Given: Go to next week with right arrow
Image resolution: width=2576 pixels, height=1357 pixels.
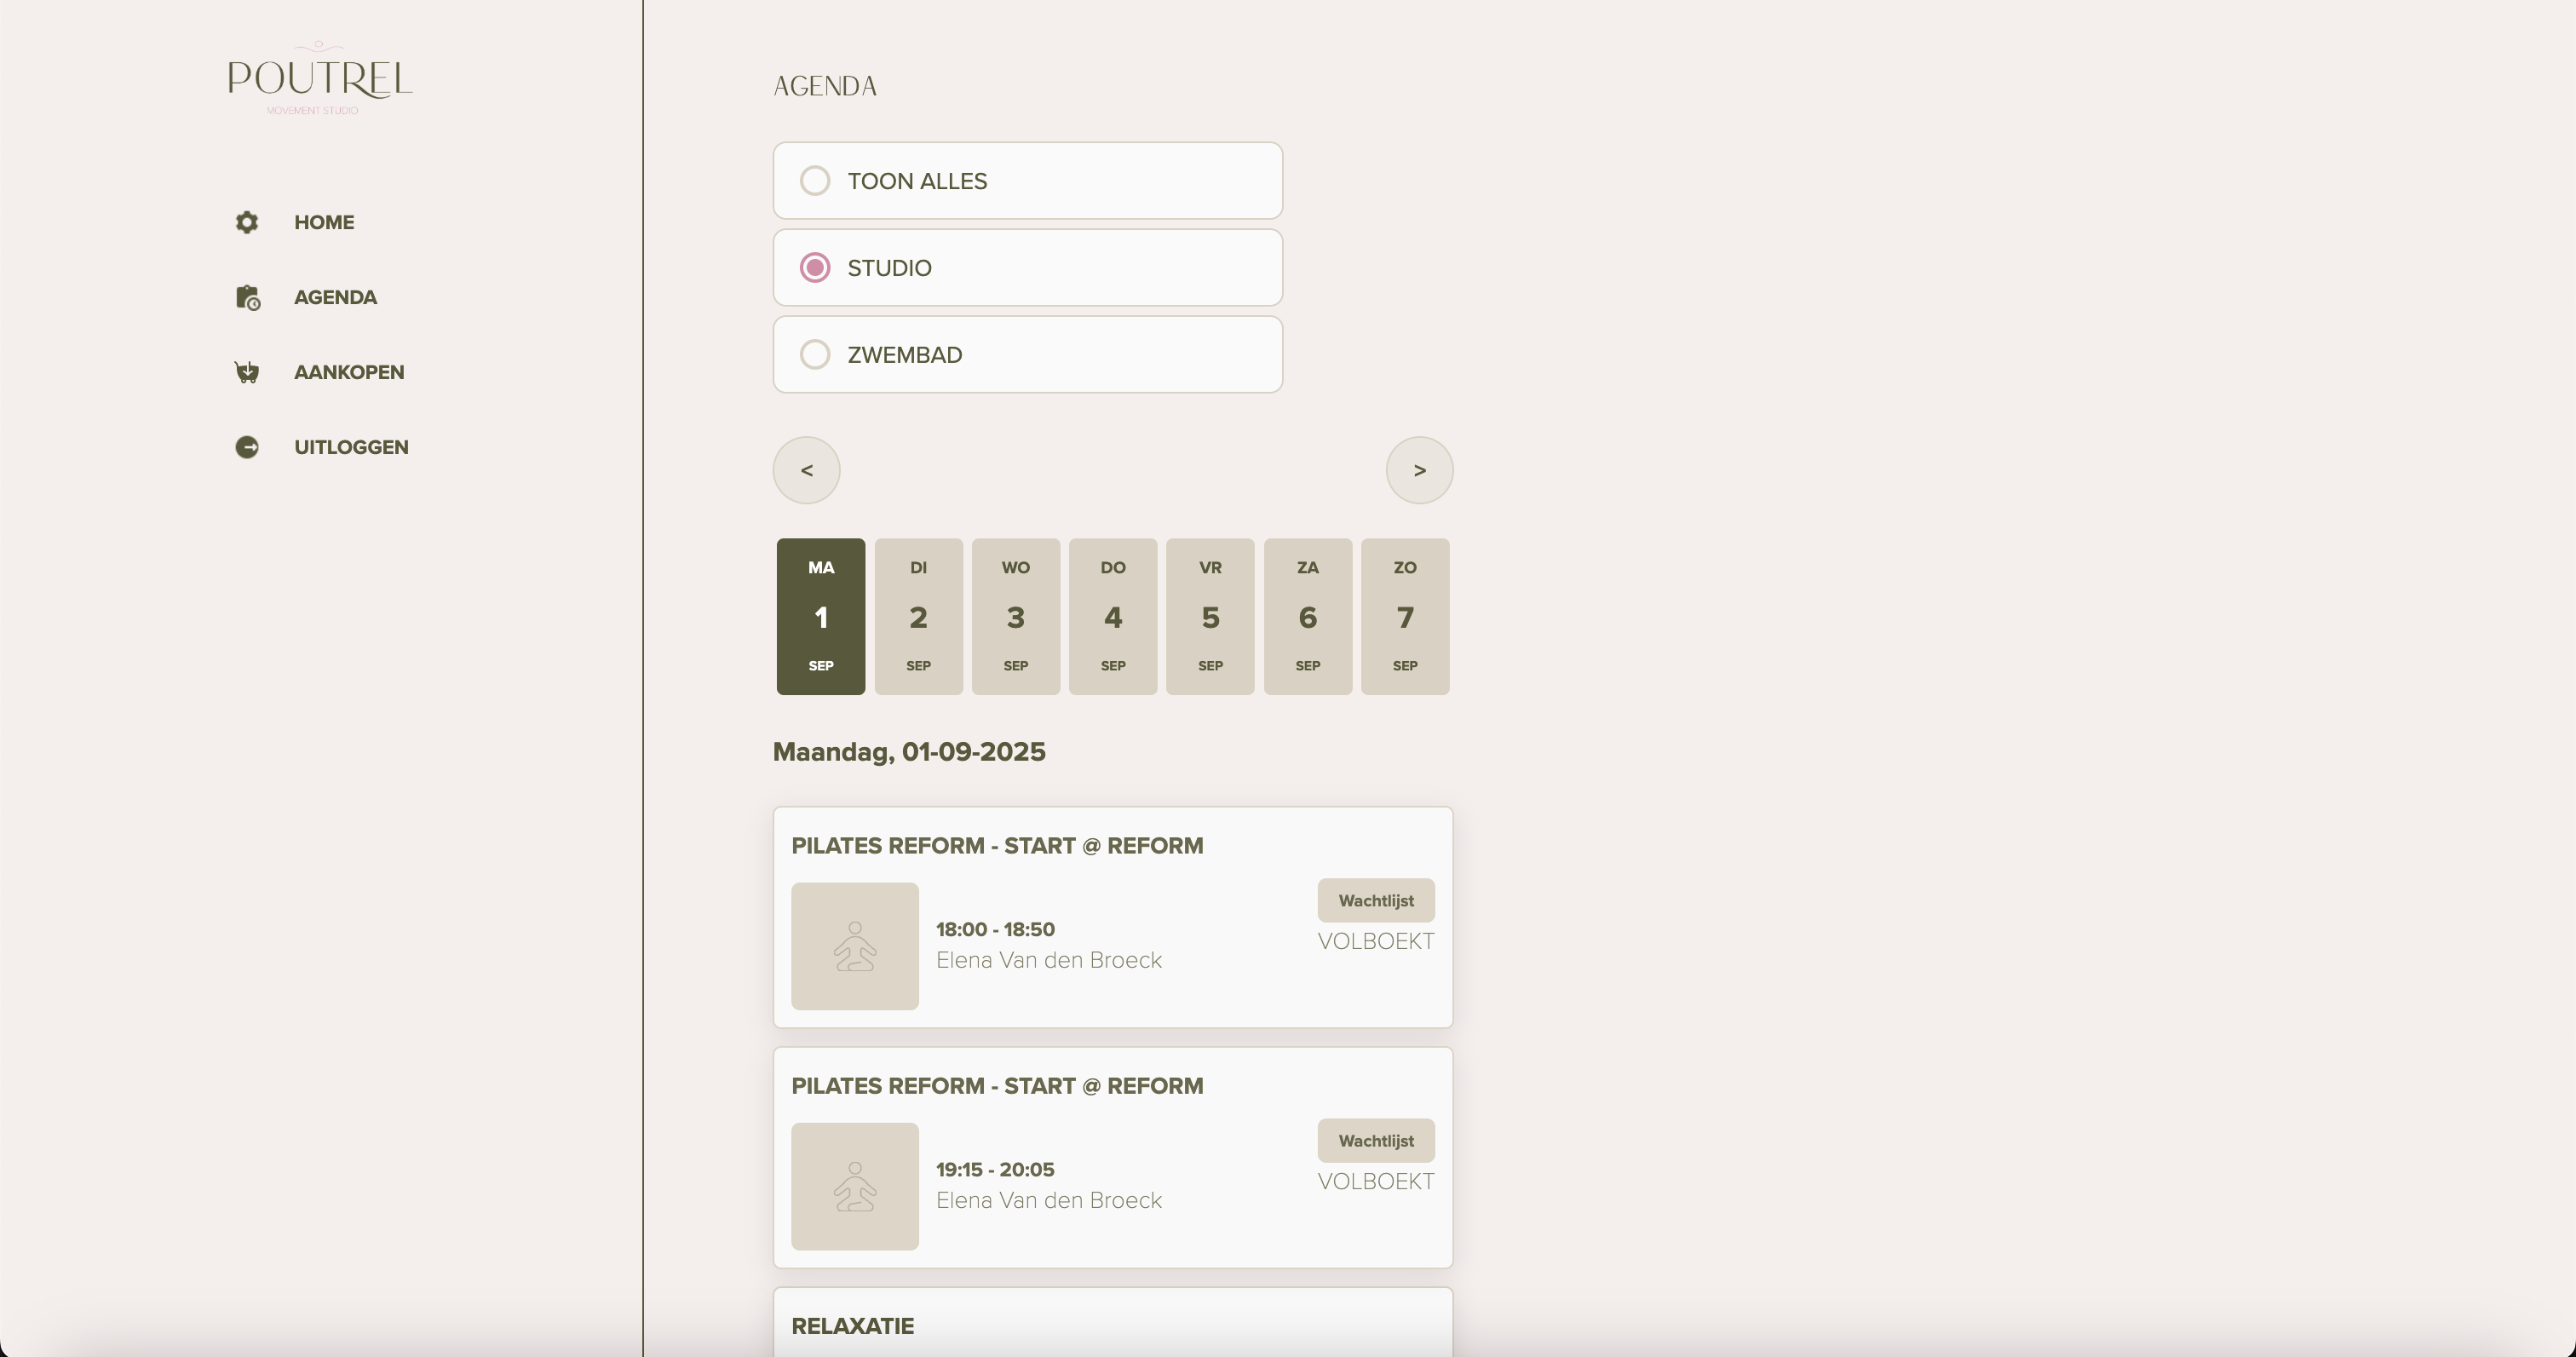Looking at the screenshot, I should [x=1419, y=470].
